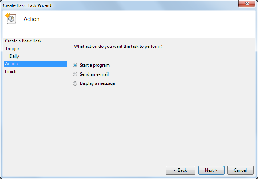Proceed with the Next > button
258x179 pixels.
[x=211, y=170]
